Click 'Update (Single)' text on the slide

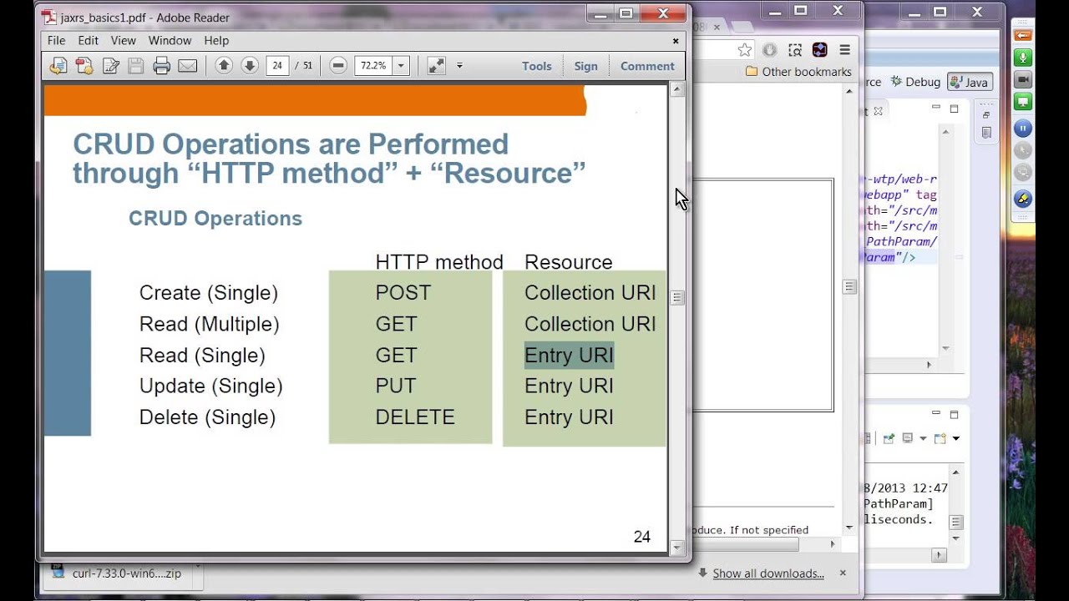click(211, 386)
